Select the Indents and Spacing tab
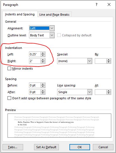 pyautogui.click(x=20, y=14)
